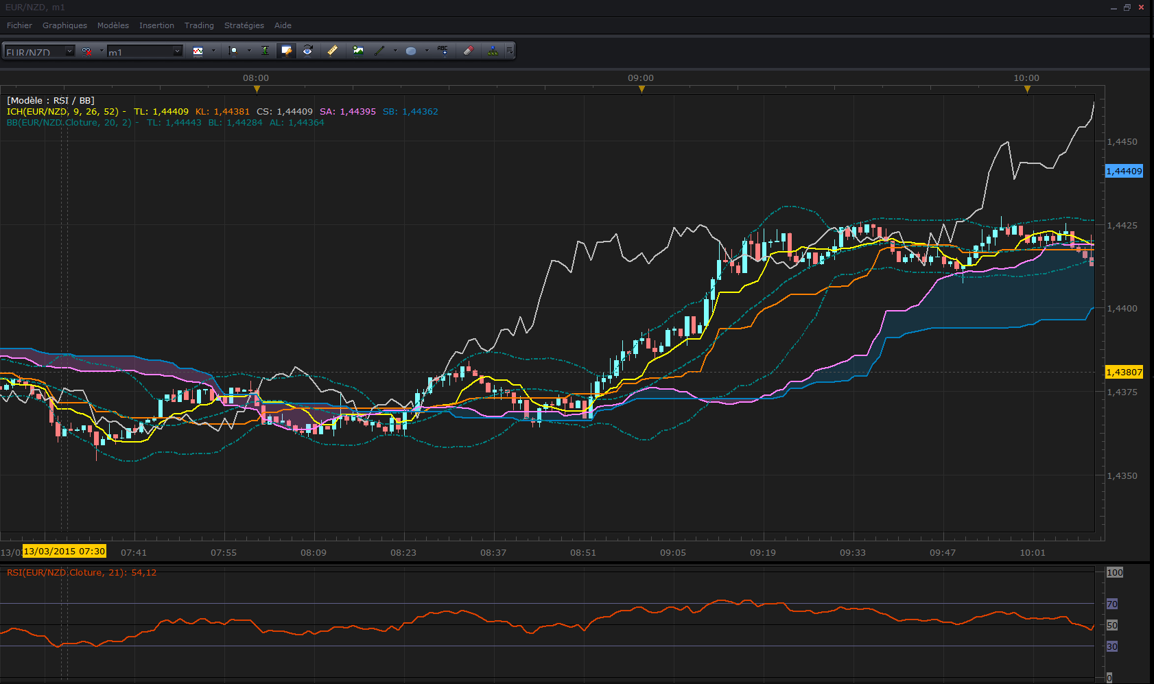Viewport: 1154px width, 684px height.
Task: Select the ellipse shape tool
Action: [411, 51]
